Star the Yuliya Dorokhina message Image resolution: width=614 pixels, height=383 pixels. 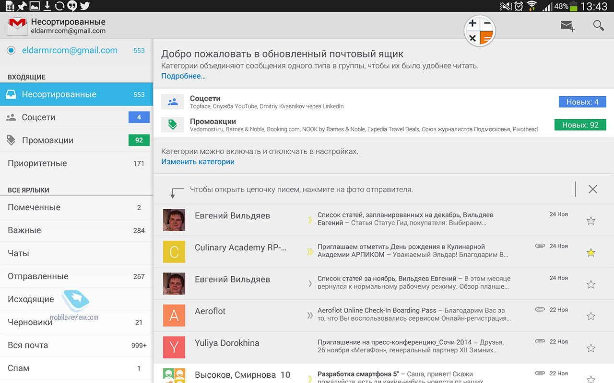591,348
